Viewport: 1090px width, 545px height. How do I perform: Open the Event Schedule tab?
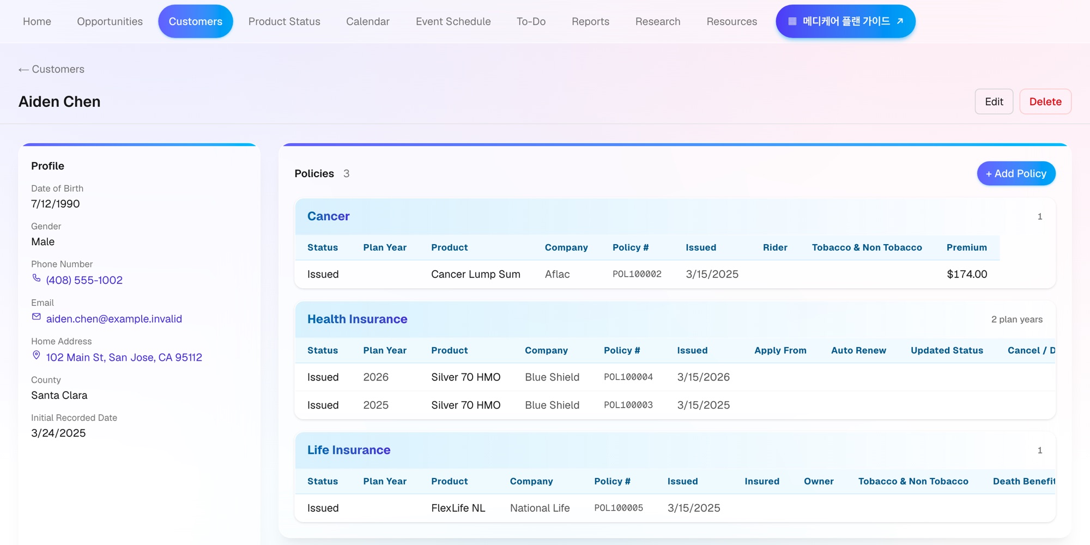453,21
